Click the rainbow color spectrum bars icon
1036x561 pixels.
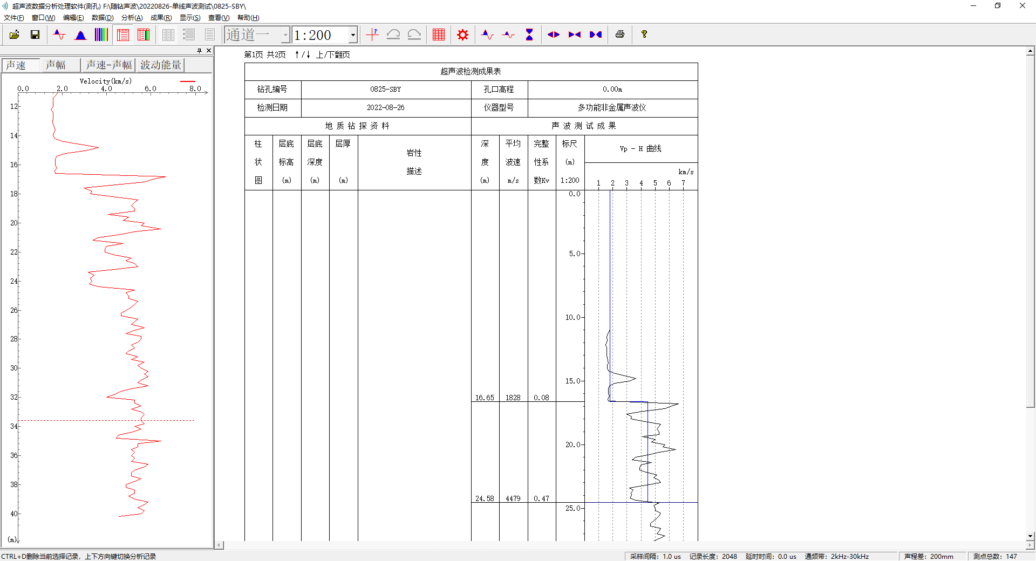click(x=101, y=35)
